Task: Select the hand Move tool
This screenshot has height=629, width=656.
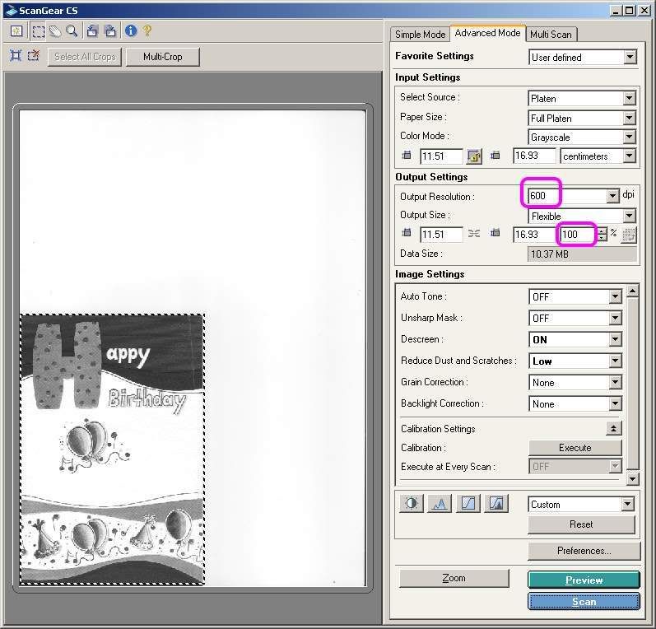Action: (x=55, y=31)
